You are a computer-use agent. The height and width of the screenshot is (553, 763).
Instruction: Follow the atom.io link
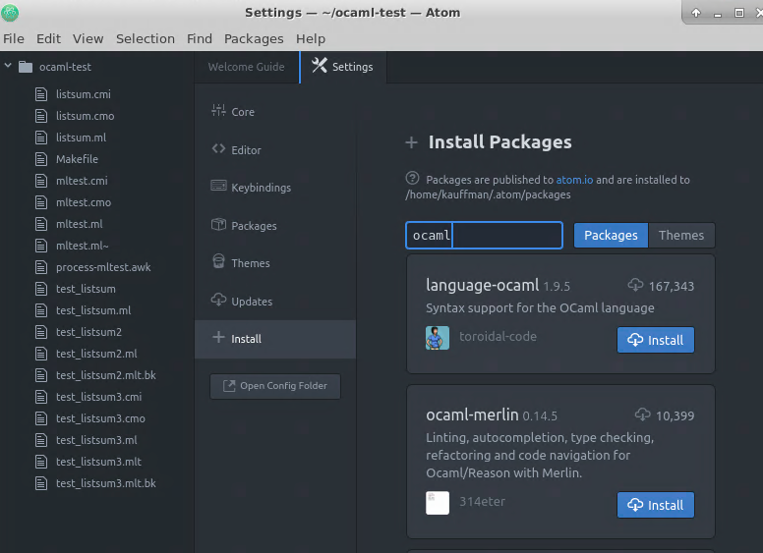click(574, 180)
